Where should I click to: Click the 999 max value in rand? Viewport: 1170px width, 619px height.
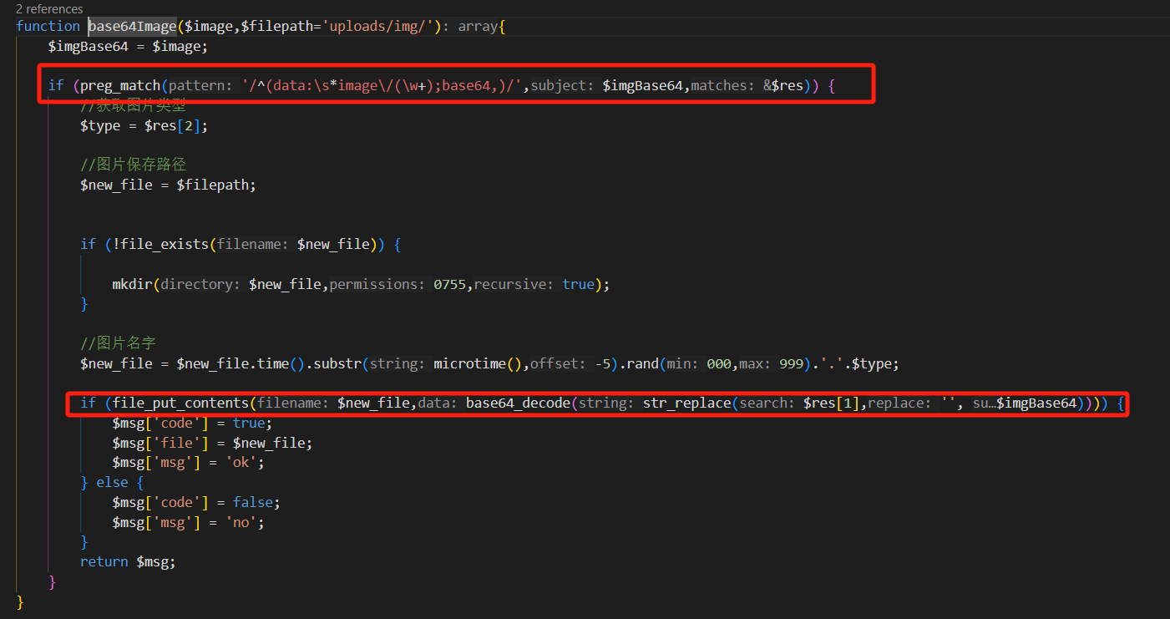click(x=793, y=363)
